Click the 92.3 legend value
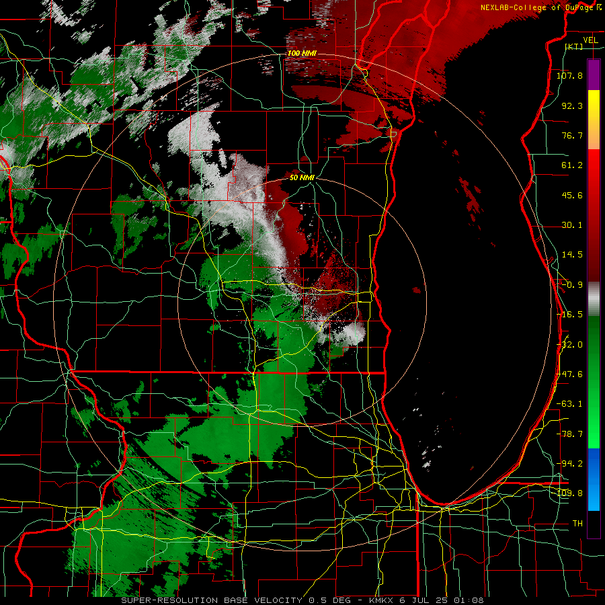The width and height of the screenshot is (605, 605). tap(572, 106)
